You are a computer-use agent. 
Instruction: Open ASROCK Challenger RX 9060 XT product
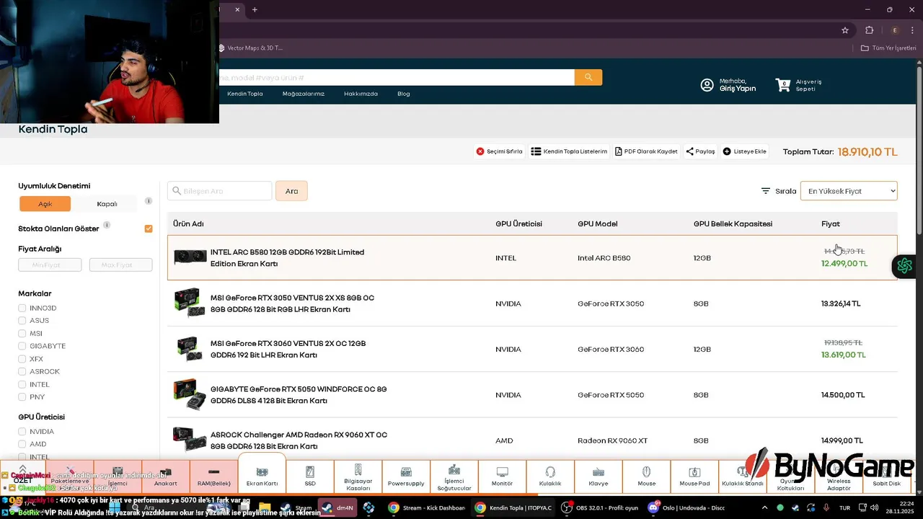pyautogui.click(x=299, y=440)
